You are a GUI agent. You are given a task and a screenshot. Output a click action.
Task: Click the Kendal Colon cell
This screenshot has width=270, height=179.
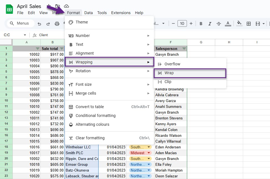(x=171, y=130)
